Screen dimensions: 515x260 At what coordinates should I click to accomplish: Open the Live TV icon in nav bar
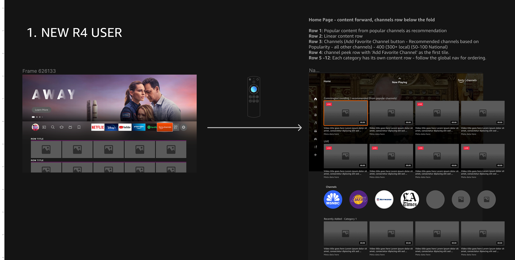70,127
